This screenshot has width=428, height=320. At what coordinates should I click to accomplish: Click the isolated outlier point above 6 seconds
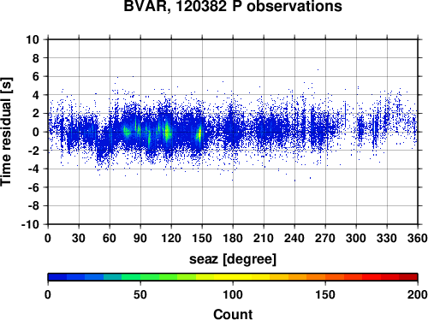[318, 69]
